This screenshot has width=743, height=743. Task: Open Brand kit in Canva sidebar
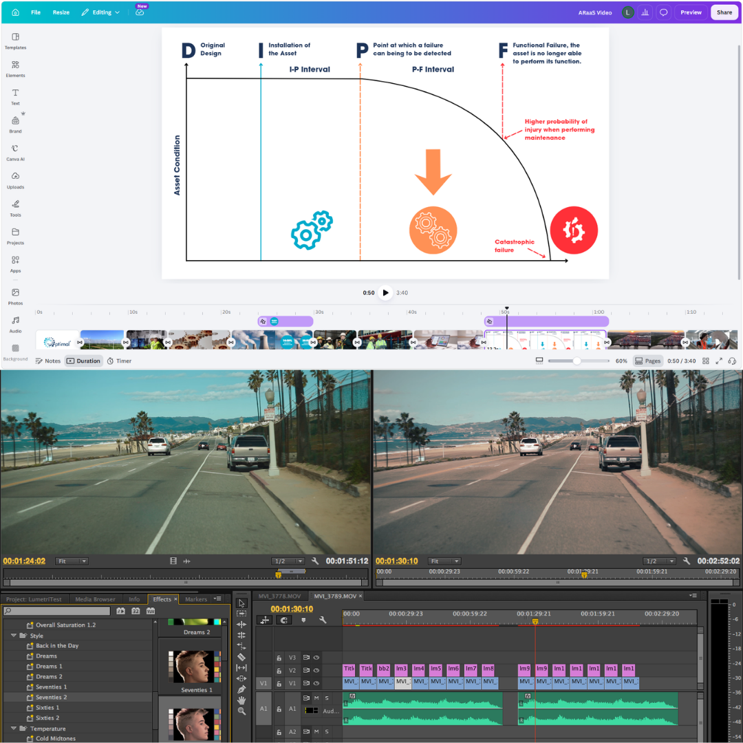tap(15, 125)
